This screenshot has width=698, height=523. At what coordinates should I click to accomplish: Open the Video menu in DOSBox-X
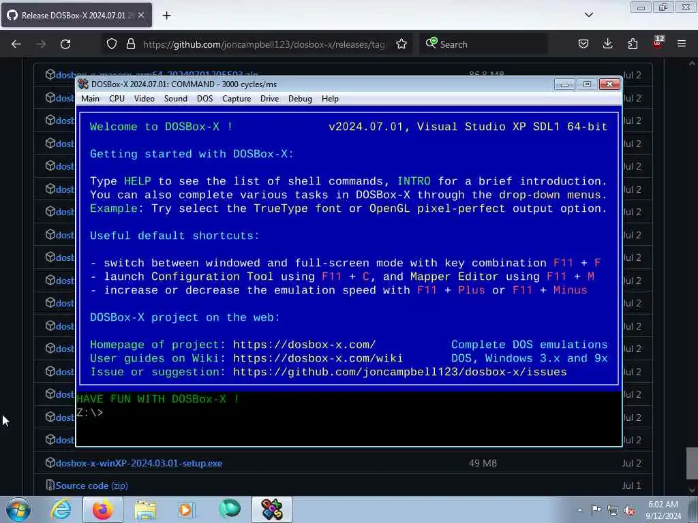(145, 99)
